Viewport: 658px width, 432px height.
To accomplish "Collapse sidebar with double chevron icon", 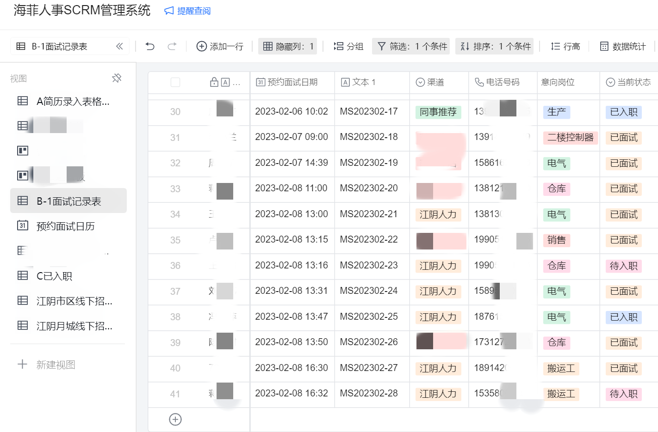I will [x=119, y=46].
